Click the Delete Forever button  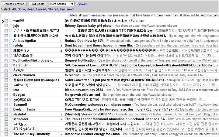tap(14, 4)
